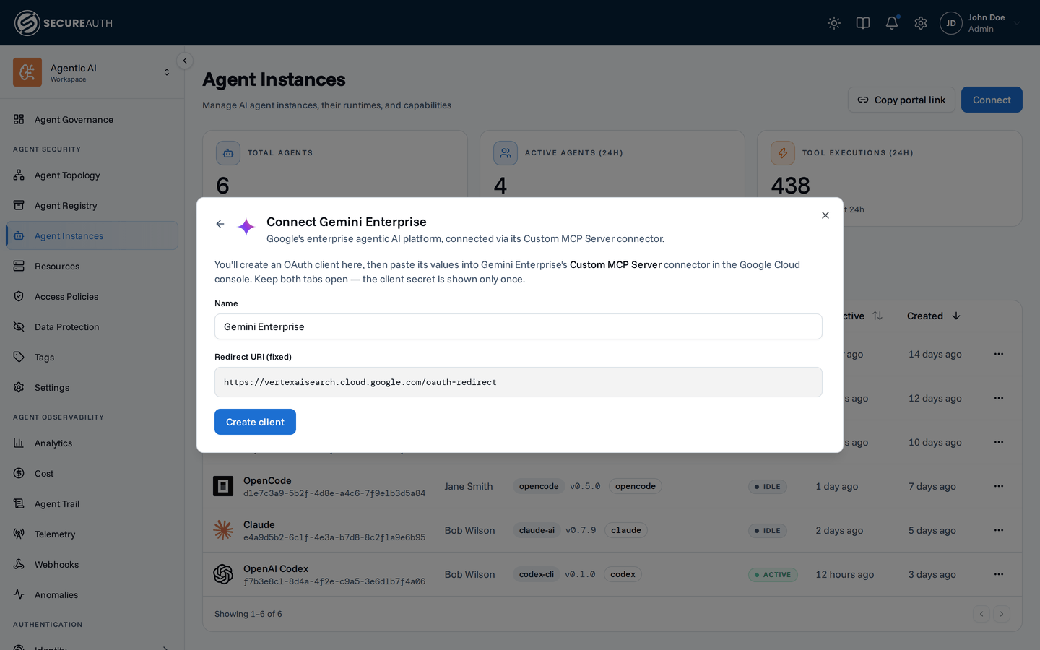The width and height of the screenshot is (1040, 650).
Task: Sort by the Created column
Action: [x=934, y=316]
